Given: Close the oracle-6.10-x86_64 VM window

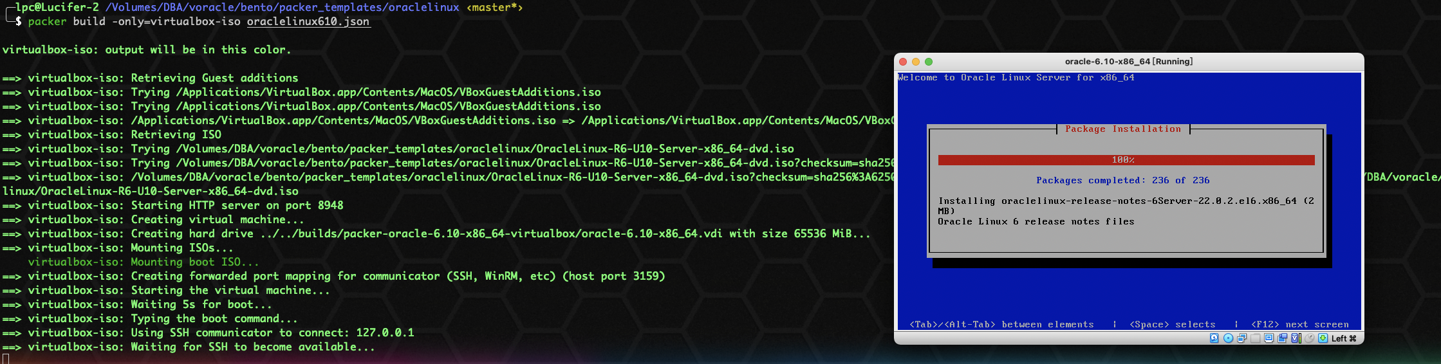Looking at the screenshot, I should click(903, 62).
